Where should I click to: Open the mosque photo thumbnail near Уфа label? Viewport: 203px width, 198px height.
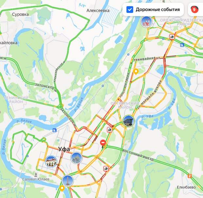coord(77,158)
